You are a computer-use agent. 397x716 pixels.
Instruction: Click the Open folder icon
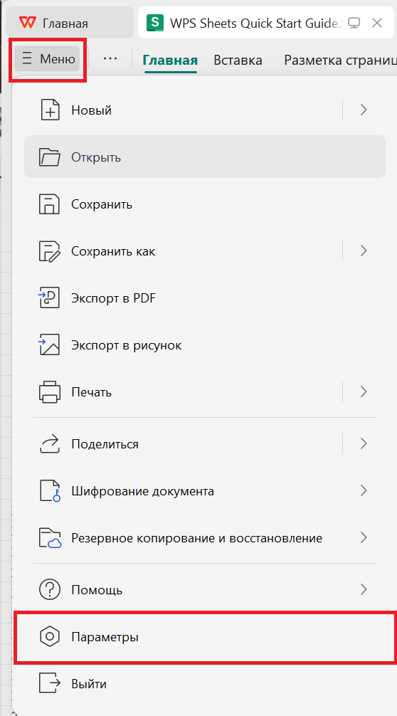[50, 157]
